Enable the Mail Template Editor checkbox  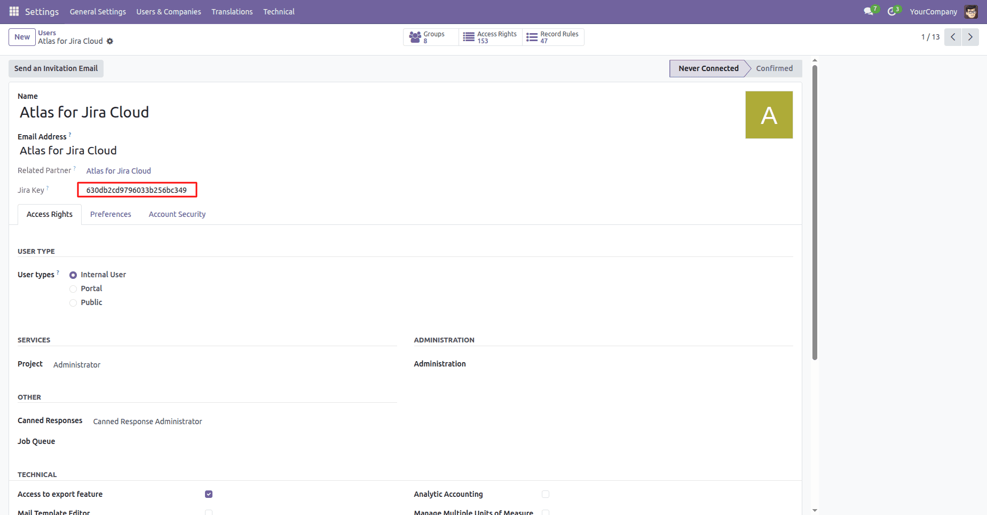point(209,512)
